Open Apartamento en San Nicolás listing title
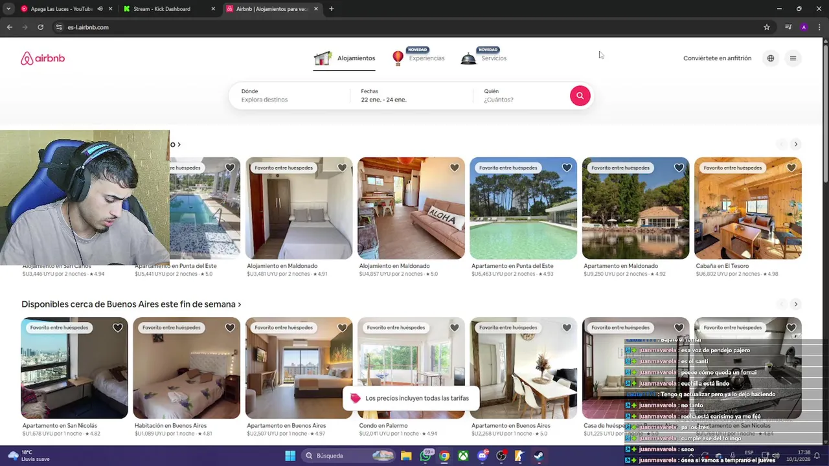Image resolution: width=829 pixels, height=466 pixels. coord(60,426)
